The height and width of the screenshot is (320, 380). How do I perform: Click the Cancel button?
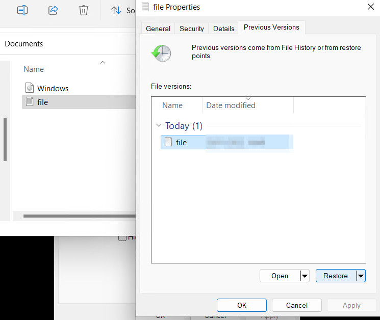click(x=296, y=305)
